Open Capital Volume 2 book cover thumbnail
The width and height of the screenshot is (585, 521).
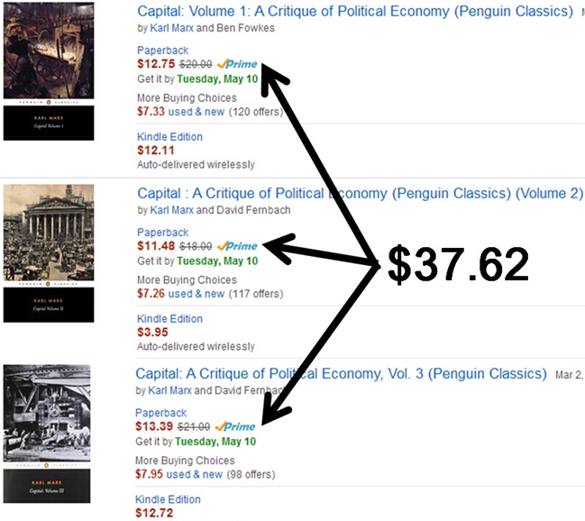[49, 252]
